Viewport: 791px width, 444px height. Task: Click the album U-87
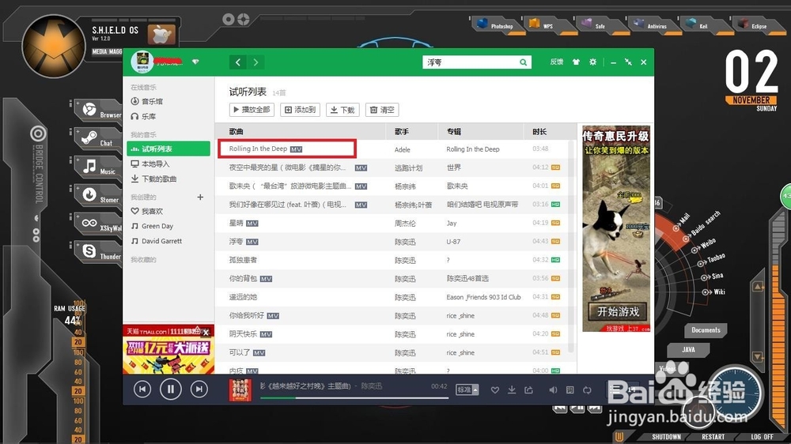tap(453, 242)
